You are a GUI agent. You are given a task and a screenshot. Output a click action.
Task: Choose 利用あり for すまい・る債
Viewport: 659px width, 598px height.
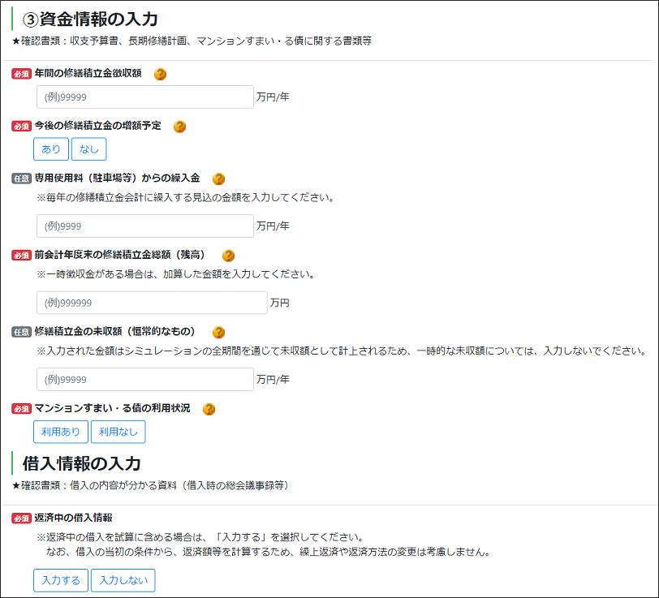pyautogui.click(x=61, y=432)
